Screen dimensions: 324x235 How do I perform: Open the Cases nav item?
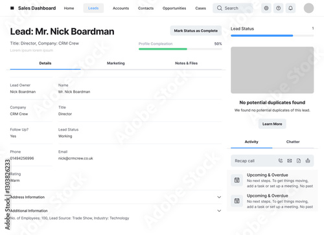tap(200, 8)
